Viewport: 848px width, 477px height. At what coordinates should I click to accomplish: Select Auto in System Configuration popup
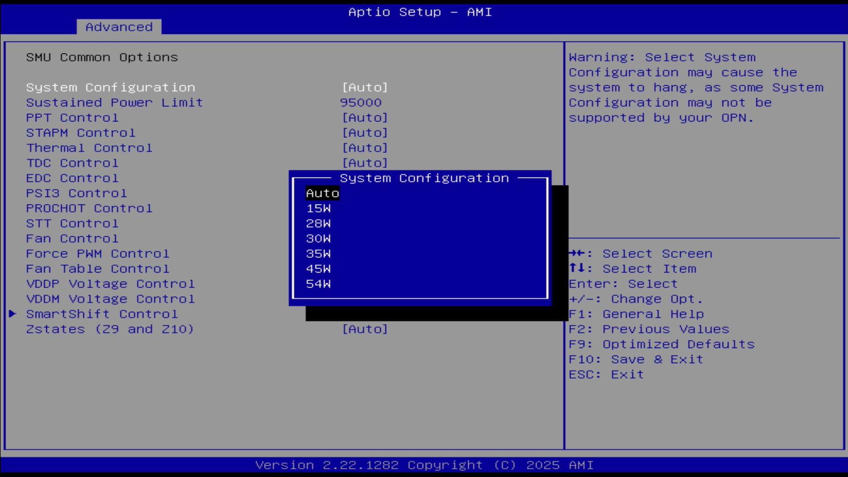[322, 193]
